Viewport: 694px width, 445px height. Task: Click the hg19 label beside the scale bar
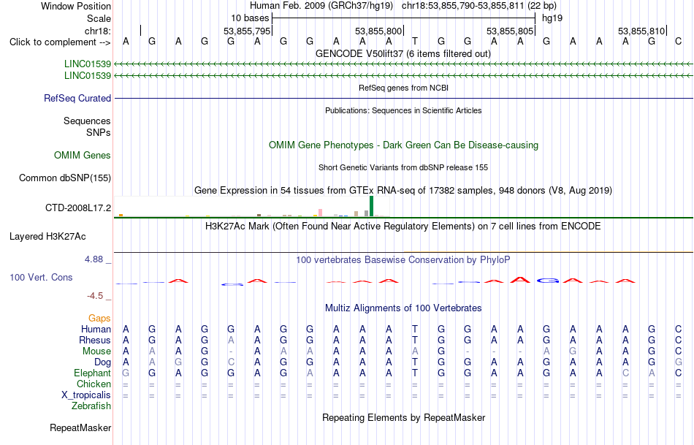[552, 18]
